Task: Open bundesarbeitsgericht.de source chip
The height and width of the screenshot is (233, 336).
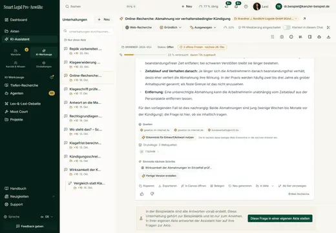Action: click(223, 130)
